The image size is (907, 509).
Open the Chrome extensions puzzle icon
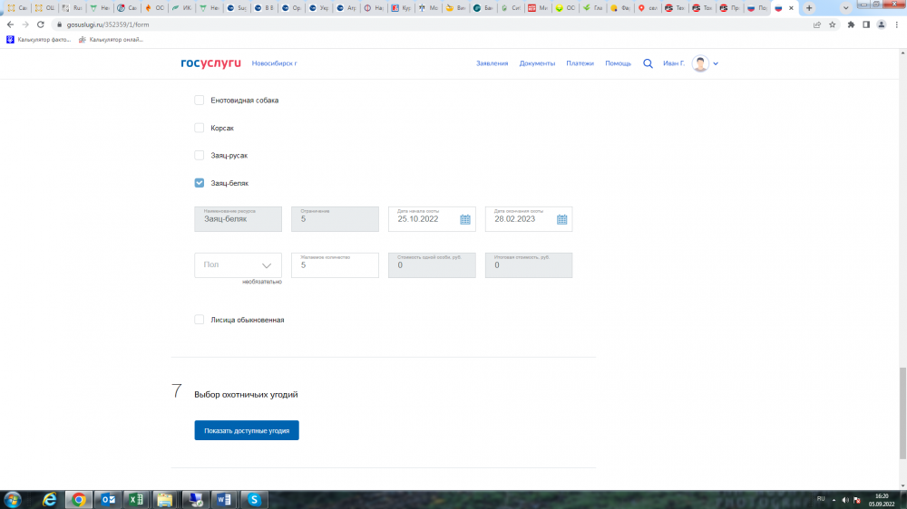pyautogui.click(x=851, y=24)
